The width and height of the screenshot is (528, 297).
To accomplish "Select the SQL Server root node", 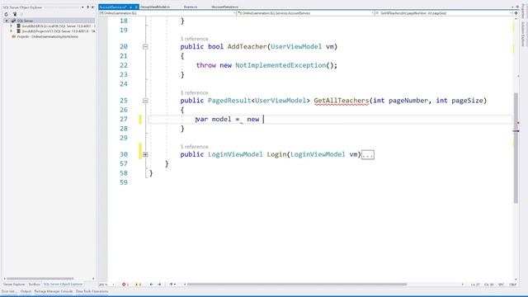I will click(x=25, y=21).
